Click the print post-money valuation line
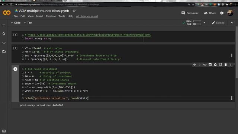 click(57, 98)
